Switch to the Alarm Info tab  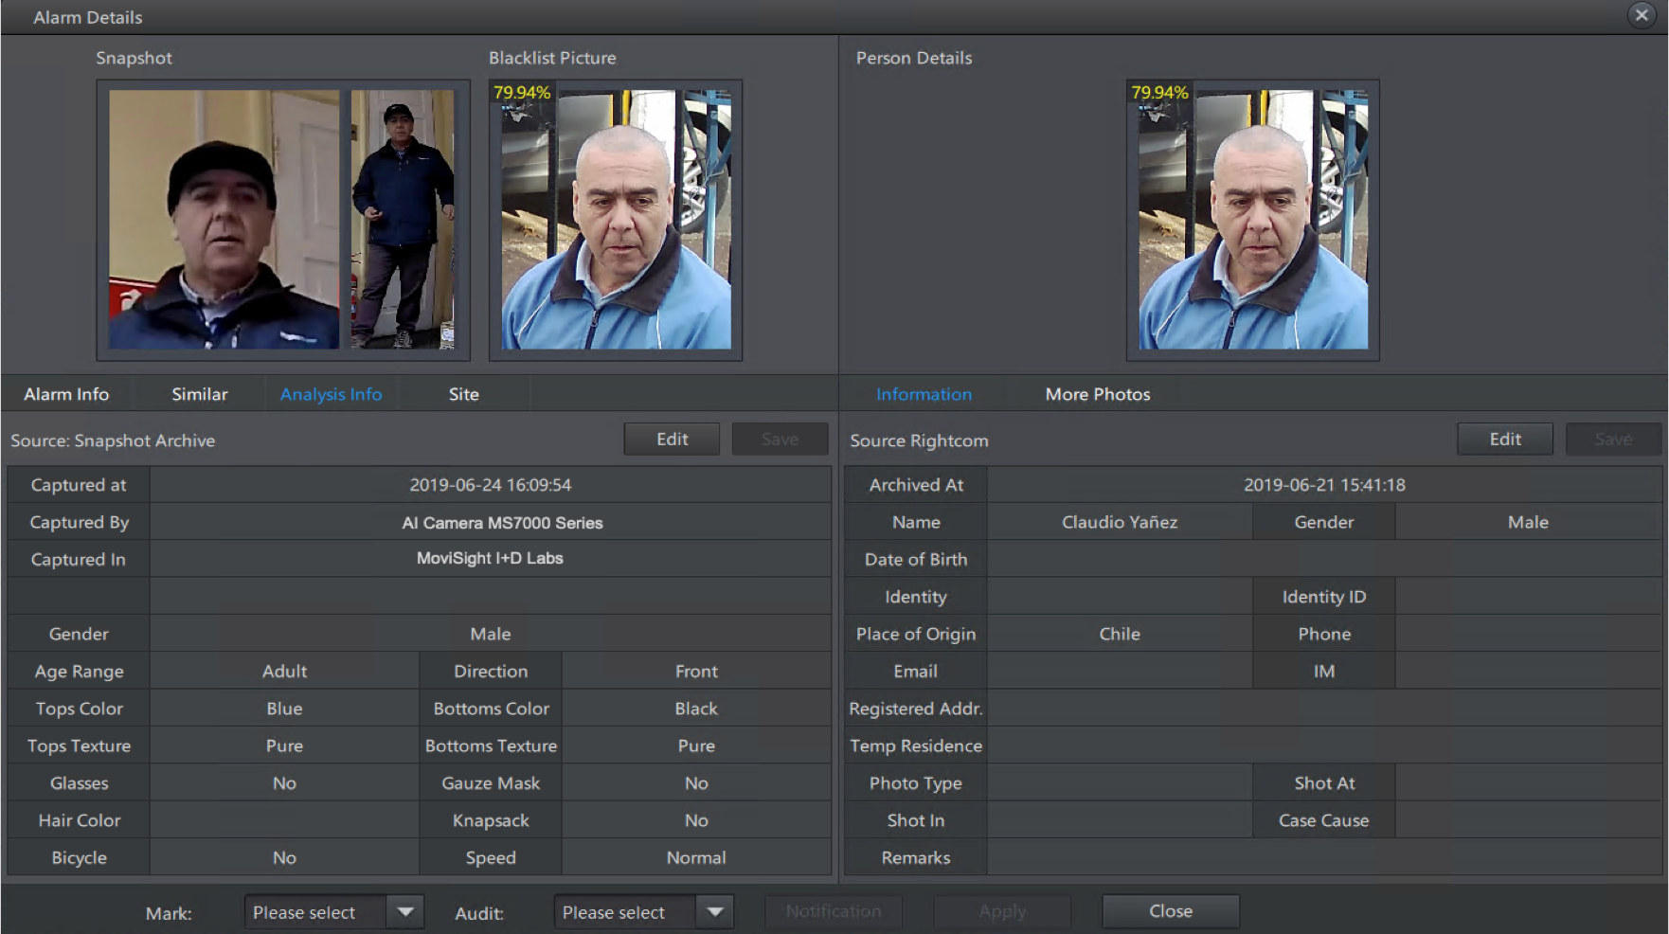[66, 394]
